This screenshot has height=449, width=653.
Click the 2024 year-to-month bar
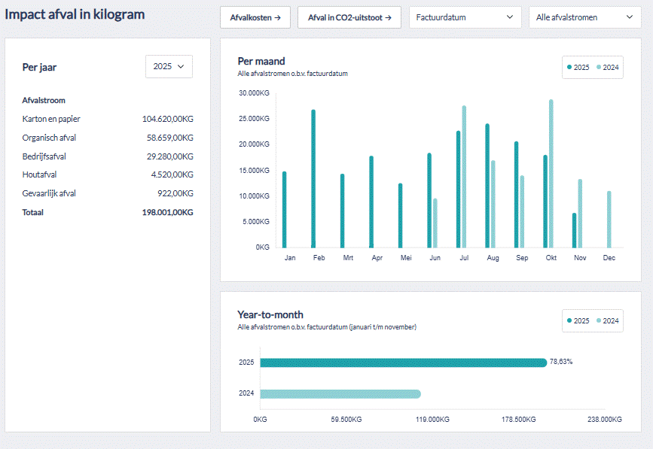[340, 393]
